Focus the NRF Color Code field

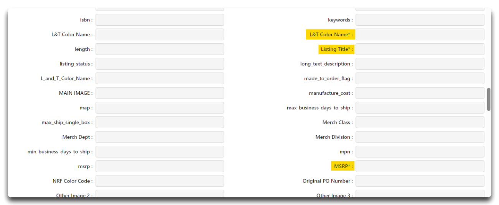tap(160, 181)
